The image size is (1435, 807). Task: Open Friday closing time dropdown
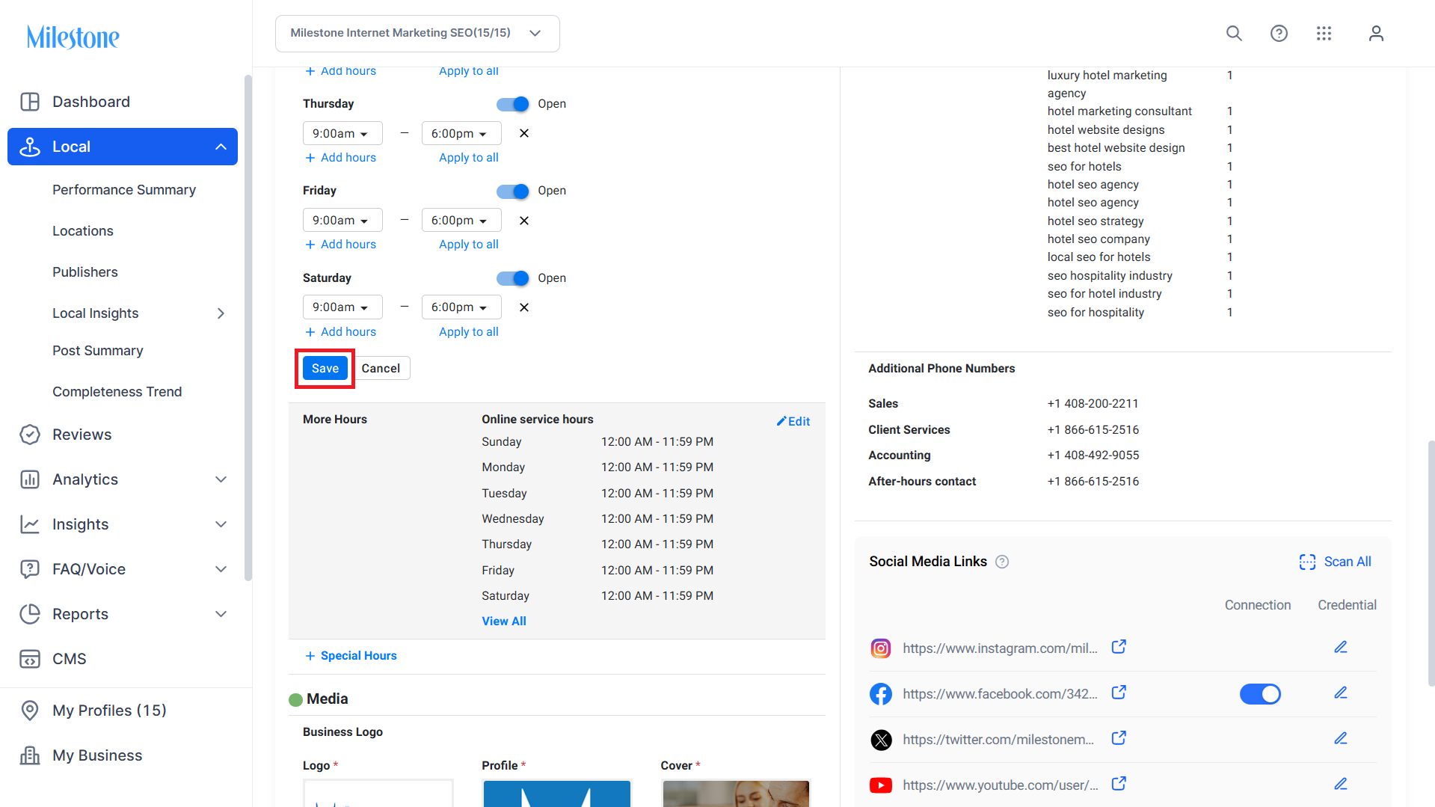[x=461, y=220]
